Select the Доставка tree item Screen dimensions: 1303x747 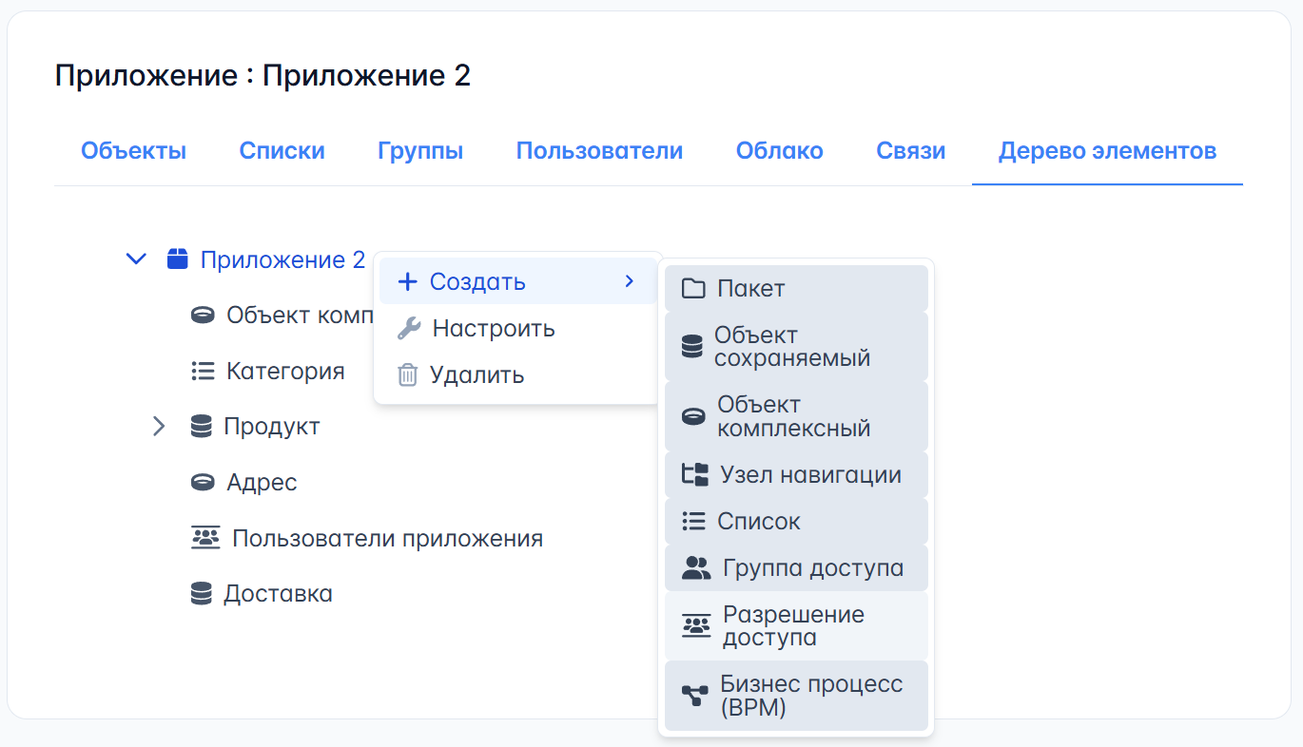click(278, 594)
